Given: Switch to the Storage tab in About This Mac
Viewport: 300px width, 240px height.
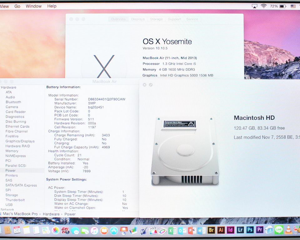Looking at the screenshot, I should pyautogui.click(x=156, y=19).
